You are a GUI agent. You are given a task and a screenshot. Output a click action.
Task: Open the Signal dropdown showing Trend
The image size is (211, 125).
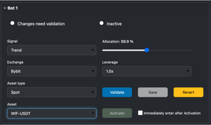click(x=52, y=50)
